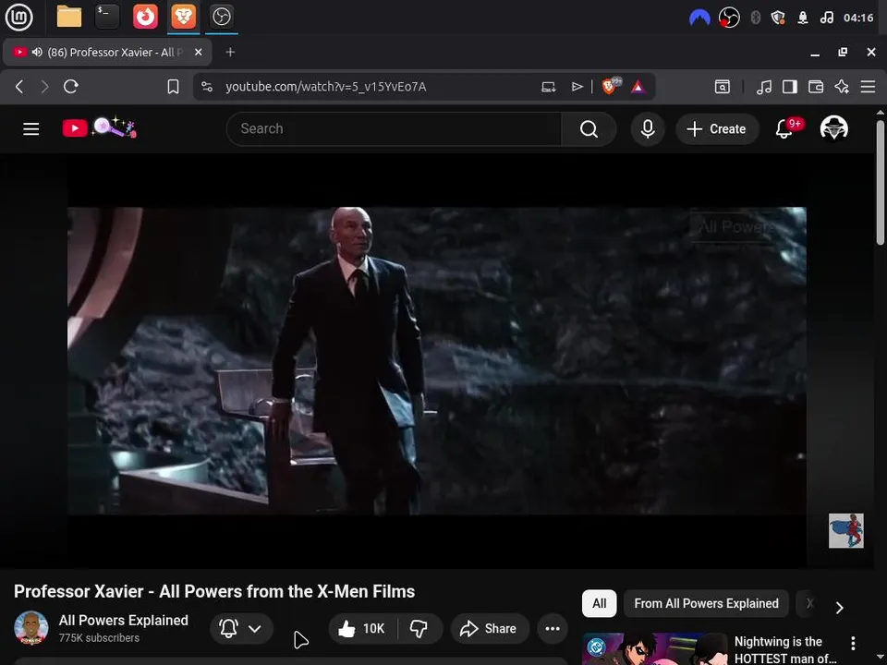Open Leo AI assistant icon
The width and height of the screenshot is (887, 665).
842,87
